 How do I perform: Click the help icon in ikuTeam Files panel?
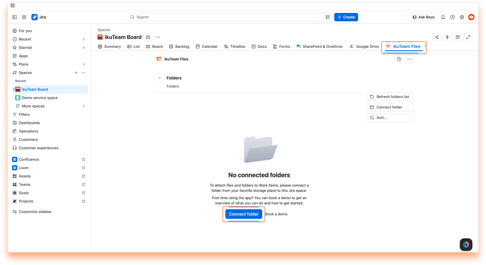399,59
